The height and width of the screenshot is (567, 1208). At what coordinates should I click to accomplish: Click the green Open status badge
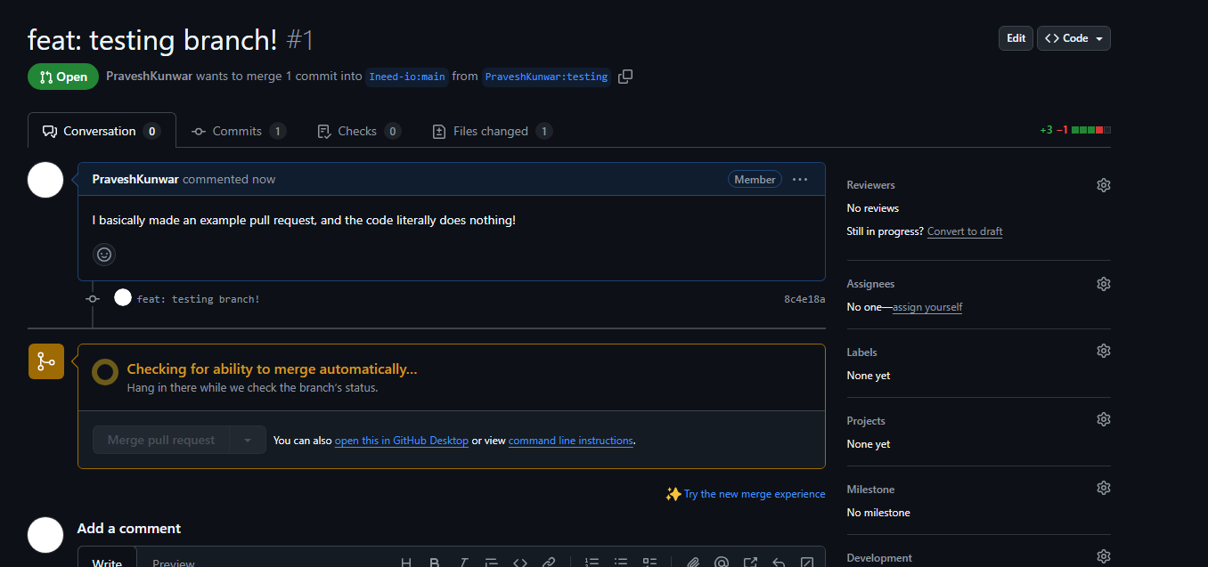pyautogui.click(x=63, y=77)
